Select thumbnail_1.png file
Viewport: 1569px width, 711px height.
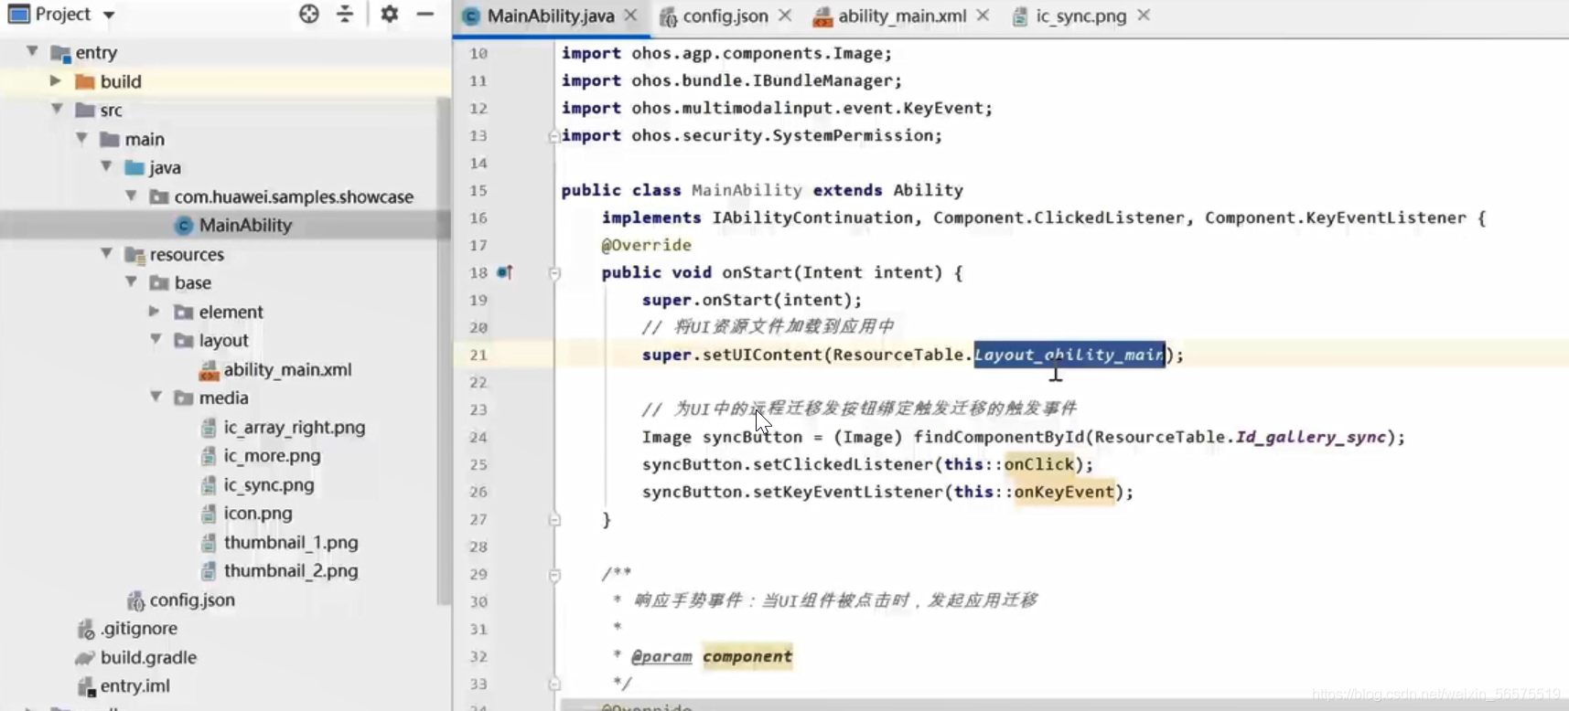tap(291, 542)
